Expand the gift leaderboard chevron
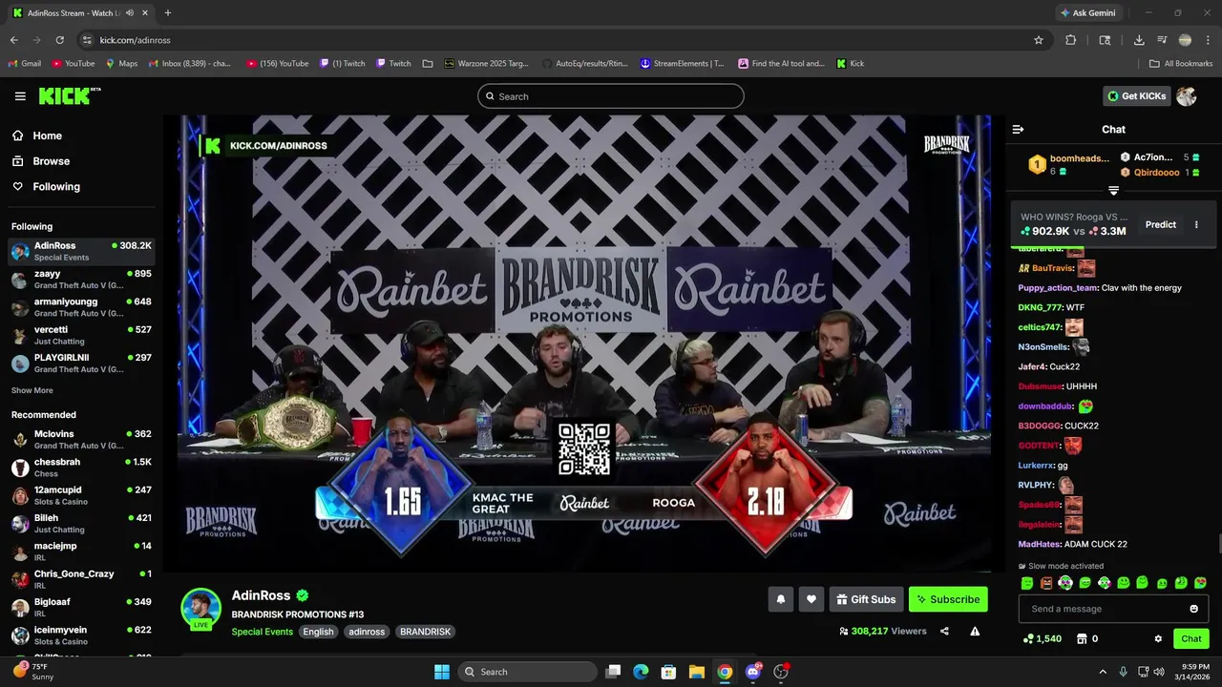Image resolution: width=1222 pixels, height=687 pixels. point(1113,191)
